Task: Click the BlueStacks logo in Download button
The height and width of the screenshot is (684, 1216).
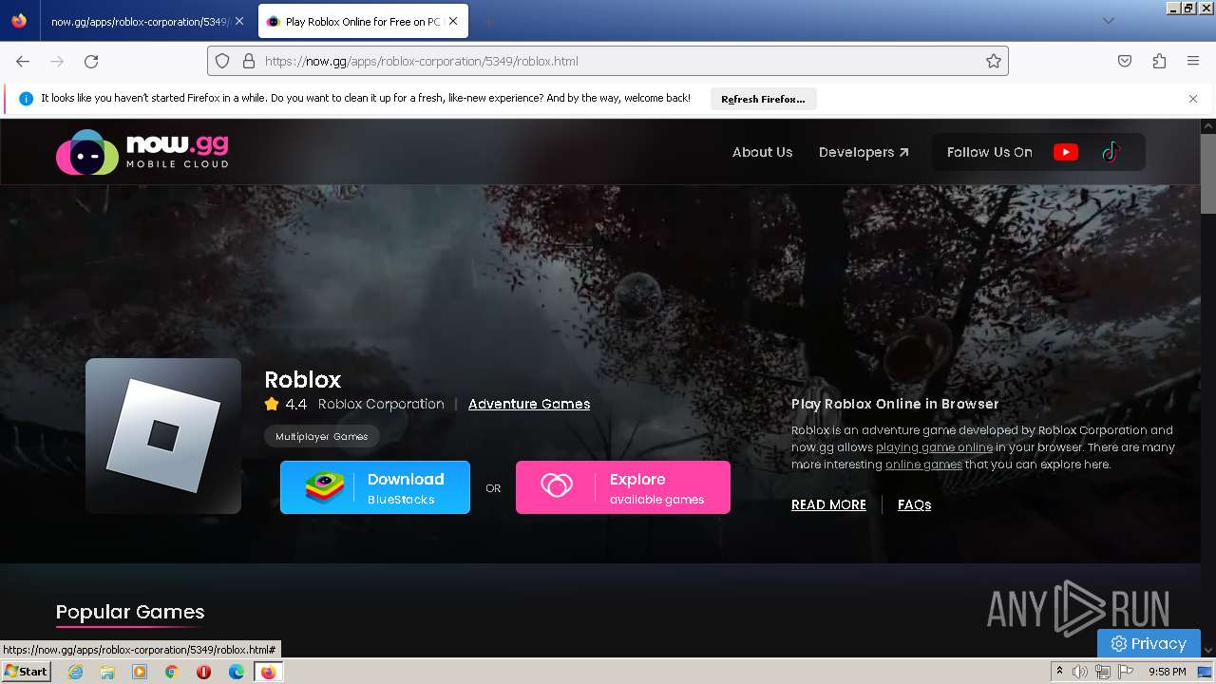Action: (325, 487)
